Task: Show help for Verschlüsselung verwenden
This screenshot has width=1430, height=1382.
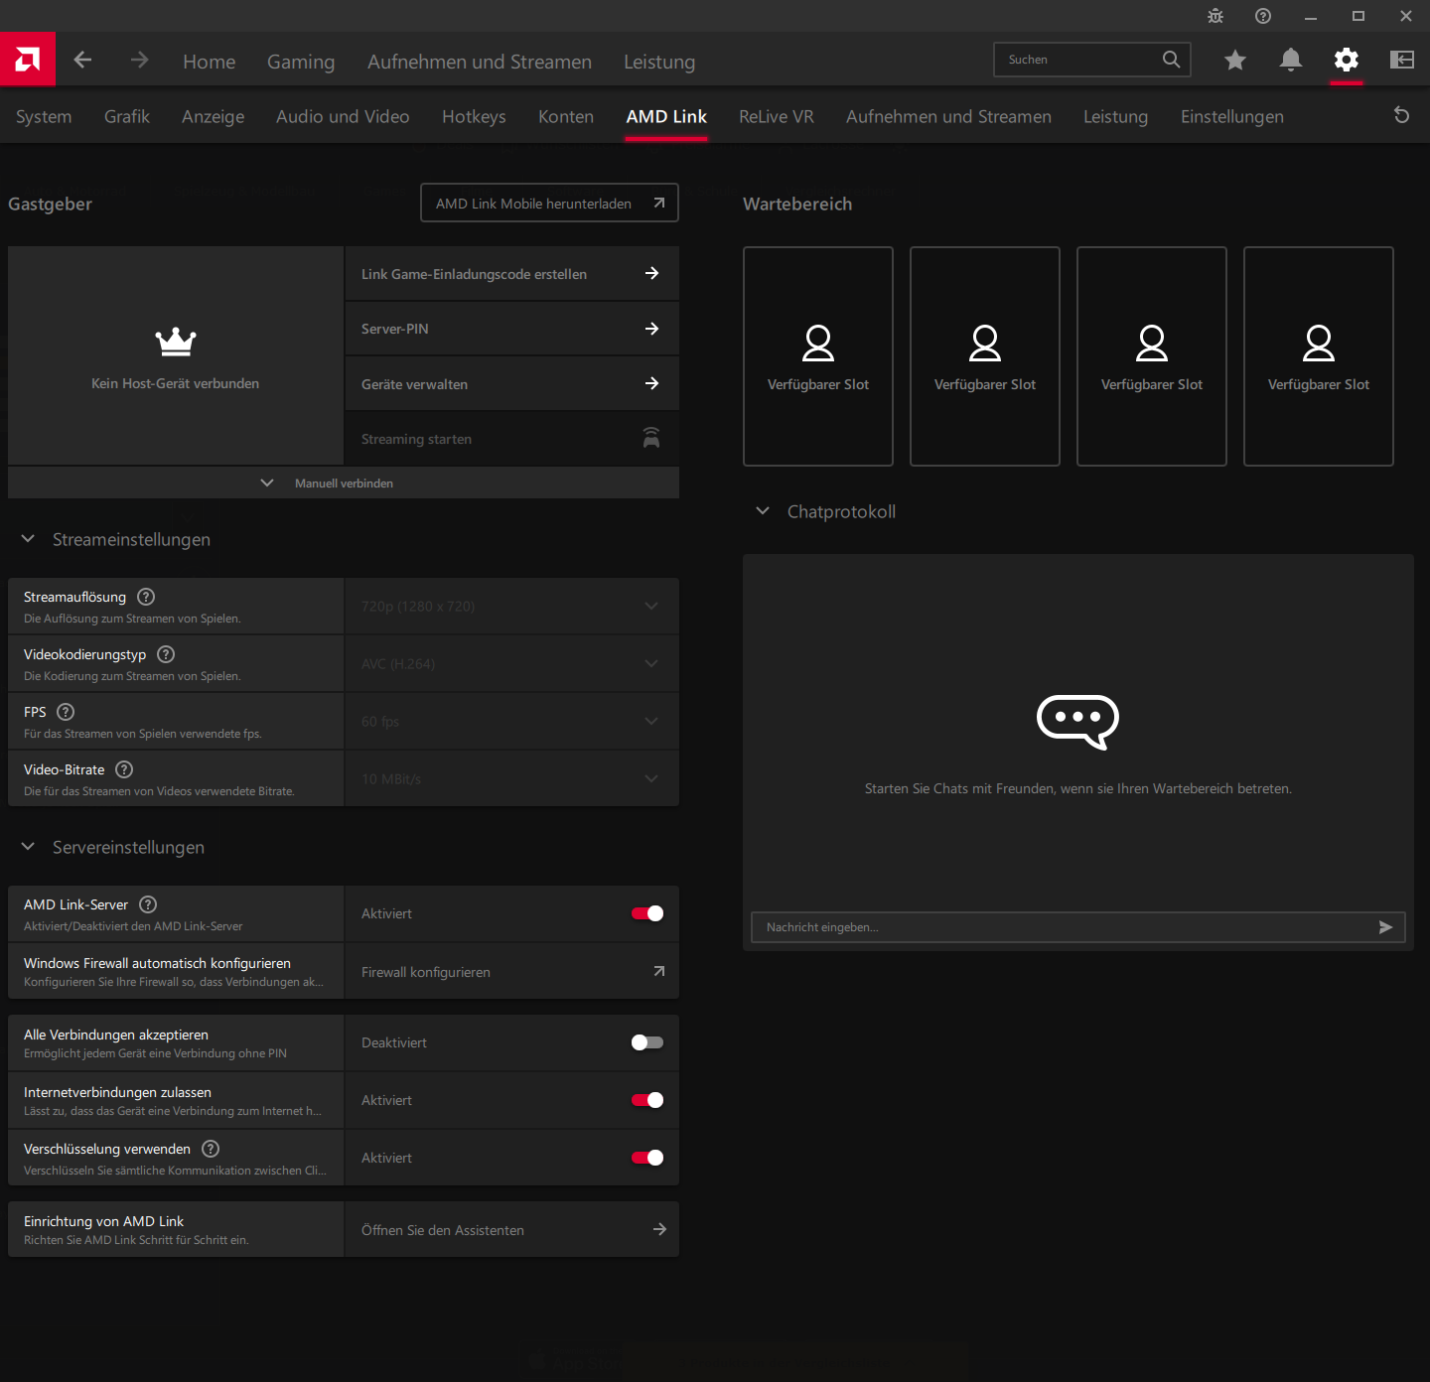Action: pos(211,1149)
